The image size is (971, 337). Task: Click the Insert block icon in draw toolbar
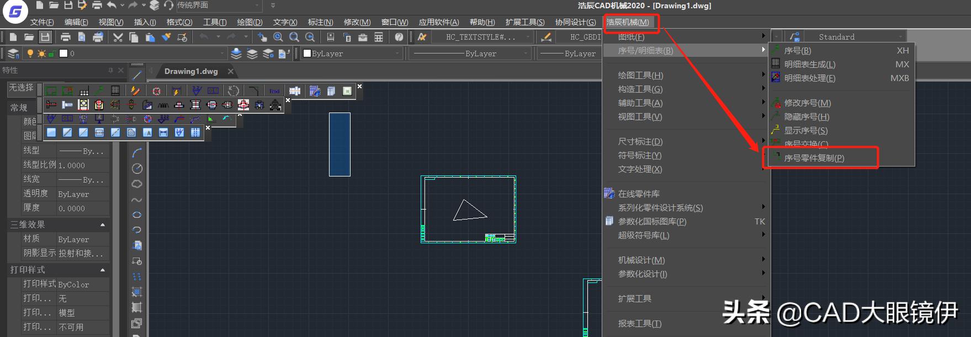pos(137,245)
